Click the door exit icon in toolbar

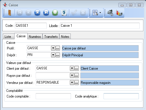coord(10,13)
